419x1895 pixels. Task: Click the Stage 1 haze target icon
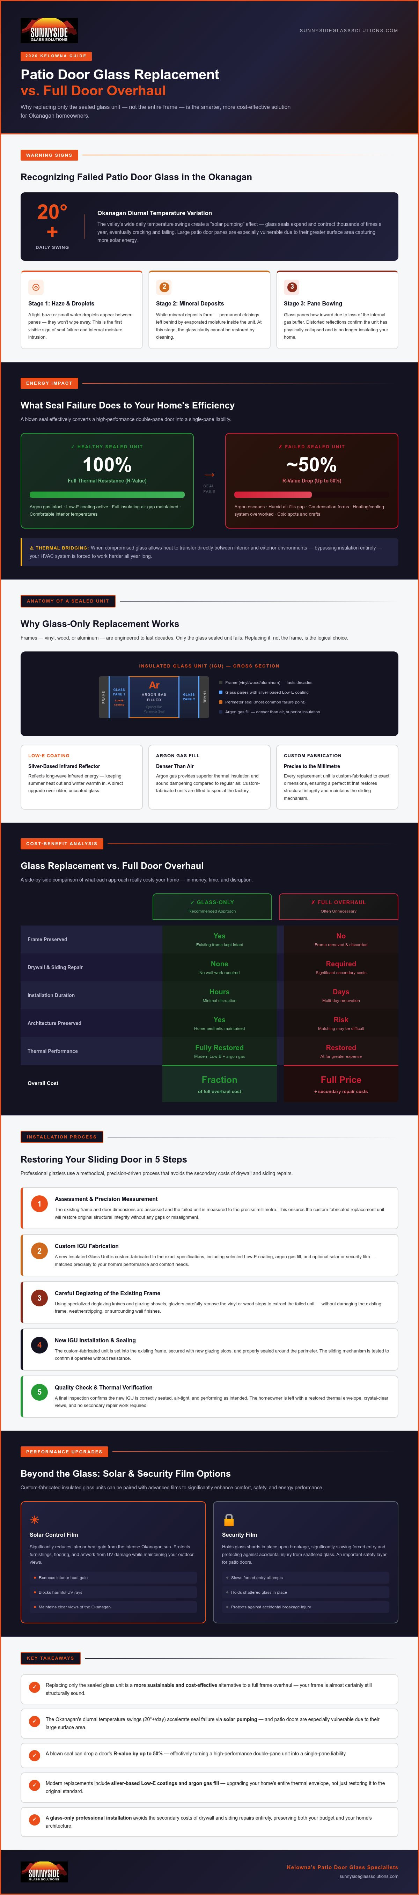36,287
